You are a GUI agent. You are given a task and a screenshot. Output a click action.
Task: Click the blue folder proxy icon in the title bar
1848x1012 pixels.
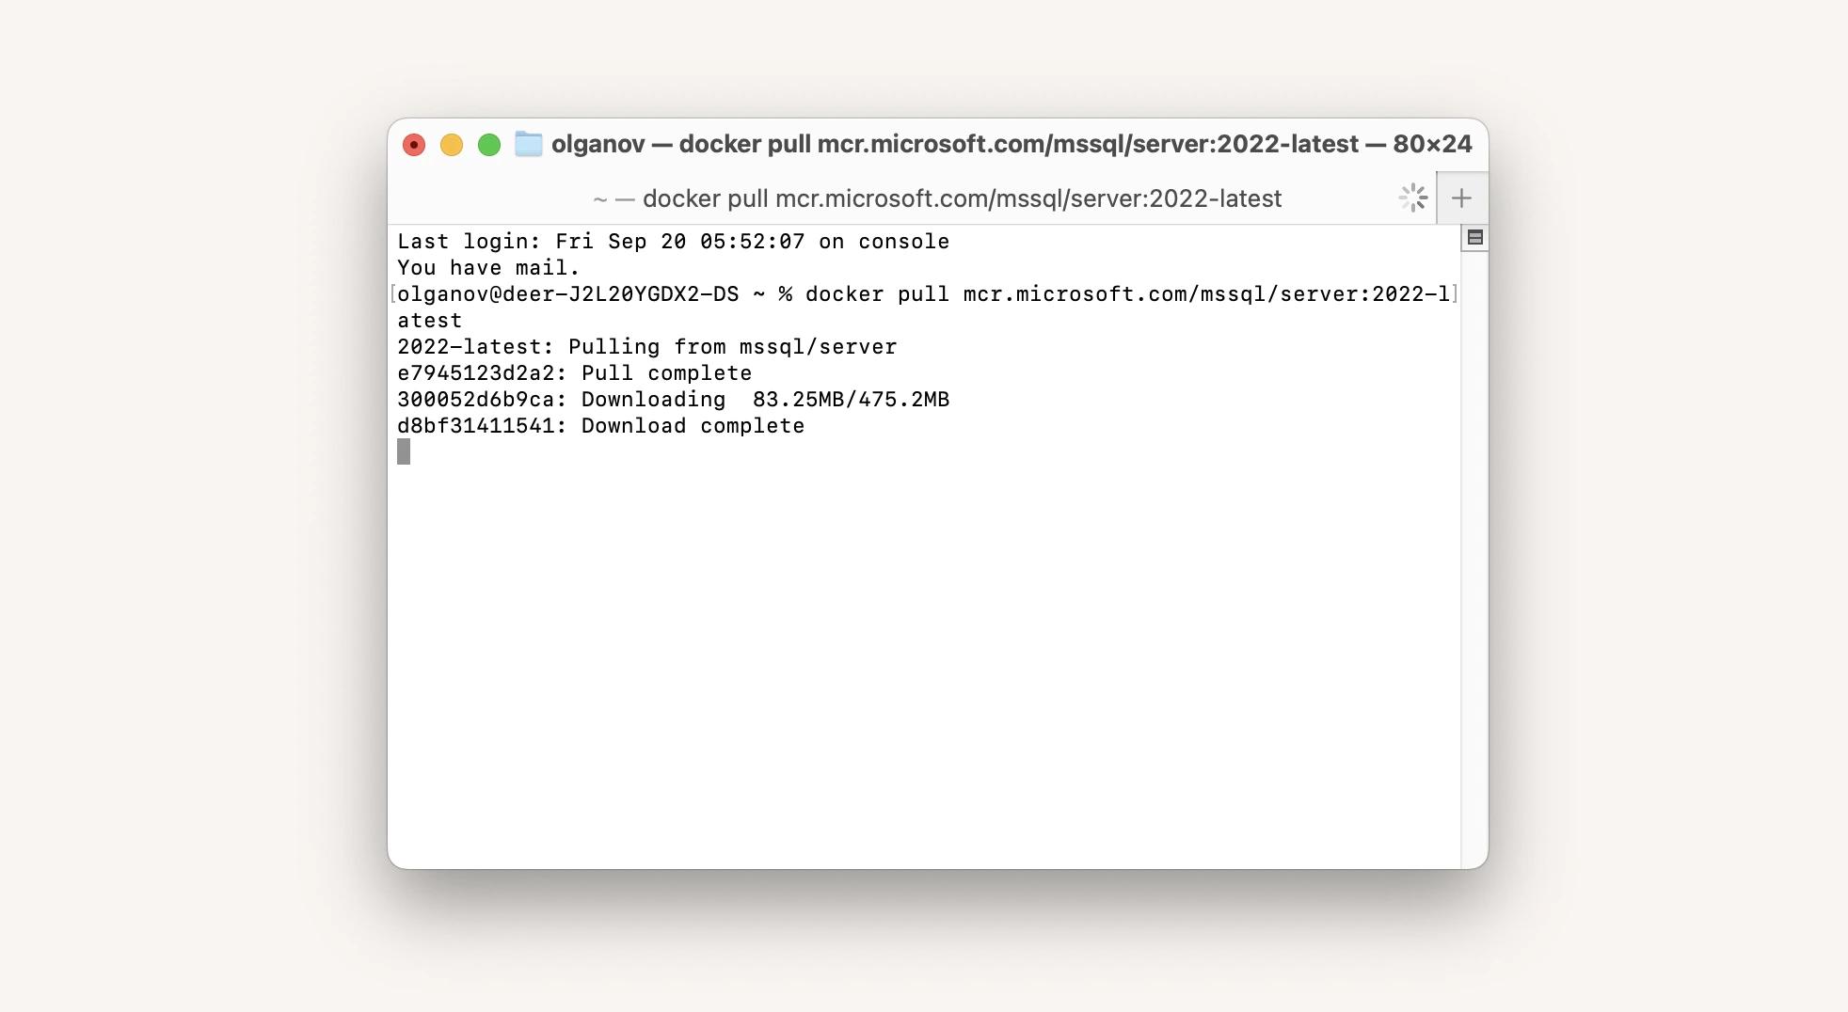[528, 144]
